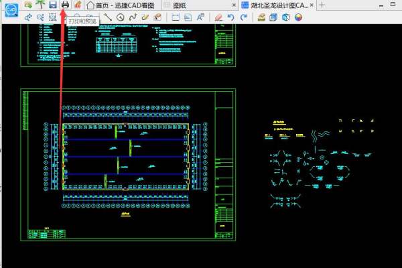The width and height of the screenshot is (402, 268).
Task: Click the save floppy disk icon
Action: click(53, 5)
